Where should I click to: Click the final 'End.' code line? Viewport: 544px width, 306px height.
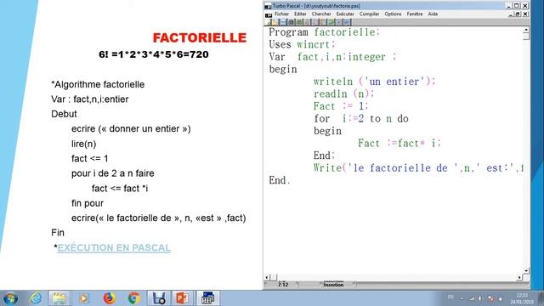click(x=280, y=180)
